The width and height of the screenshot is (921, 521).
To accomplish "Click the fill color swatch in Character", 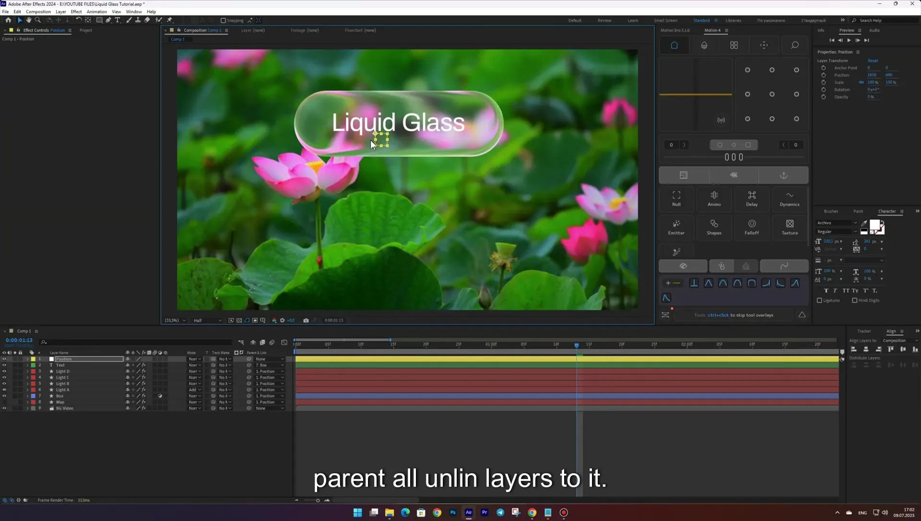I will (874, 225).
